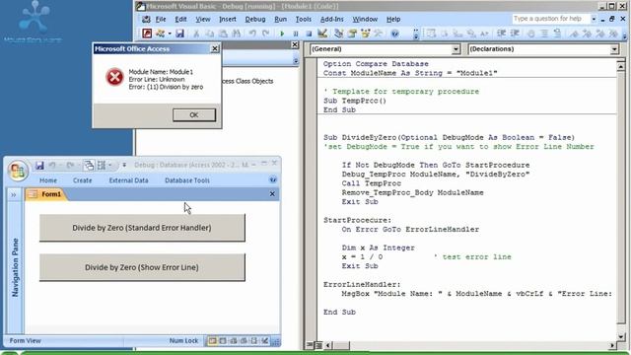Close the Form1 tab
The width and height of the screenshot is (631, 355).
pos(272,194)
